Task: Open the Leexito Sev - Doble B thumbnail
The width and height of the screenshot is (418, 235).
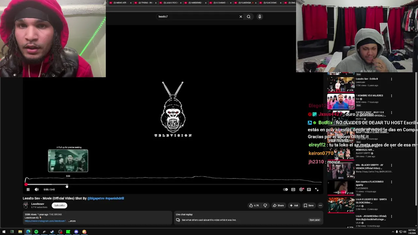Action: (x=341, y=85)
